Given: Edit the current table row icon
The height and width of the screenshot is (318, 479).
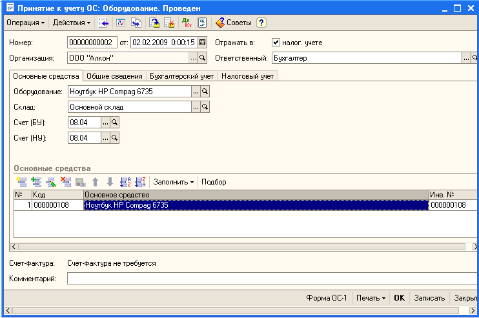Looking at the screenshot, I should click(51, 182).
